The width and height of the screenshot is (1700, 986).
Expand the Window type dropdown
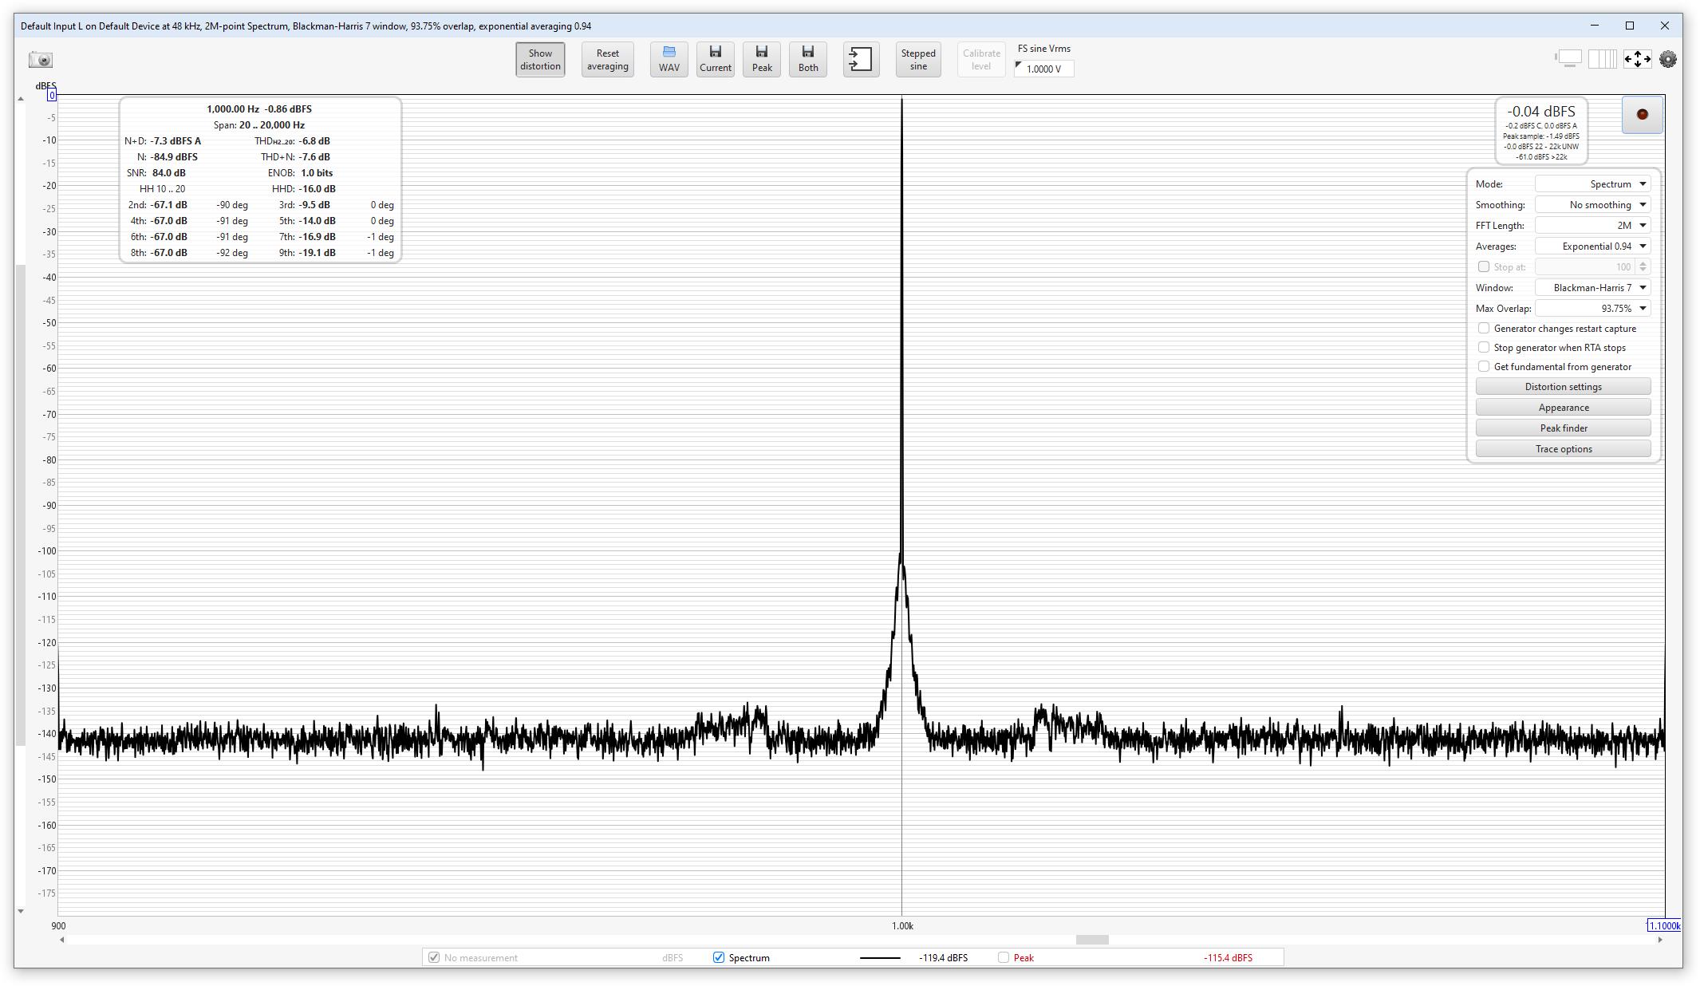(x=1592, y=288)
